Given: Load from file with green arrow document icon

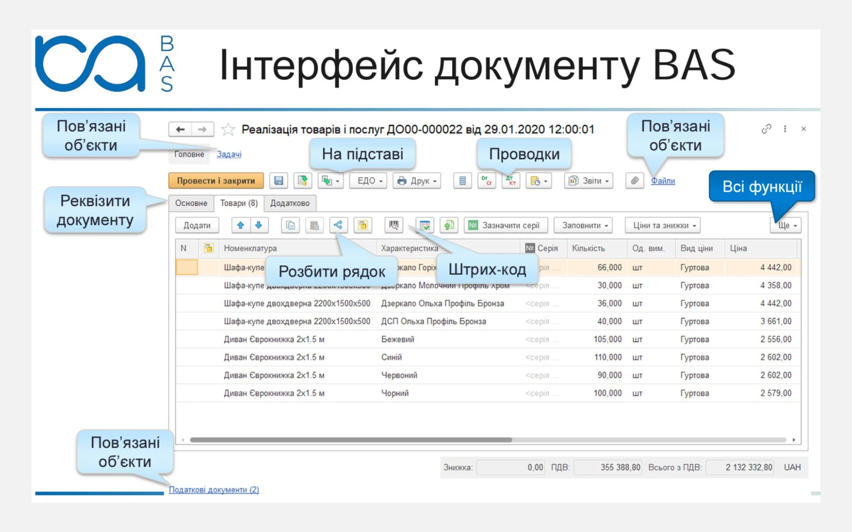Looking at the screenshot, I should click(449, 225).
